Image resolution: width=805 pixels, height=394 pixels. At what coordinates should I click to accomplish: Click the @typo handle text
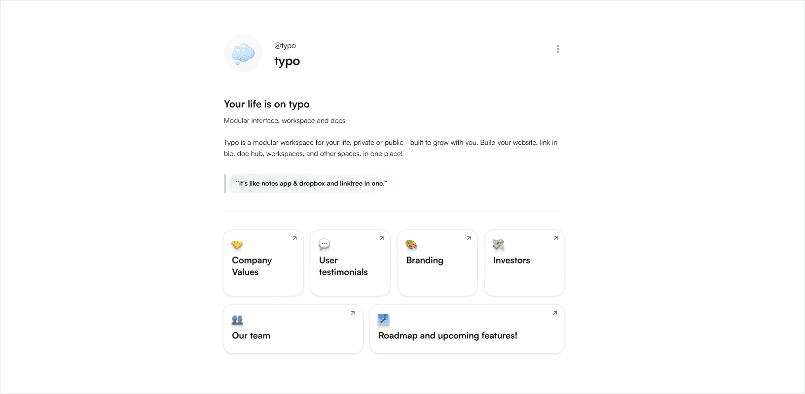point(285,46)
